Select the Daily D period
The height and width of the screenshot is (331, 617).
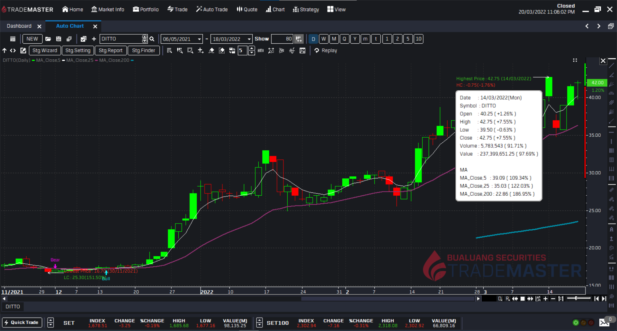click(313, 39)
